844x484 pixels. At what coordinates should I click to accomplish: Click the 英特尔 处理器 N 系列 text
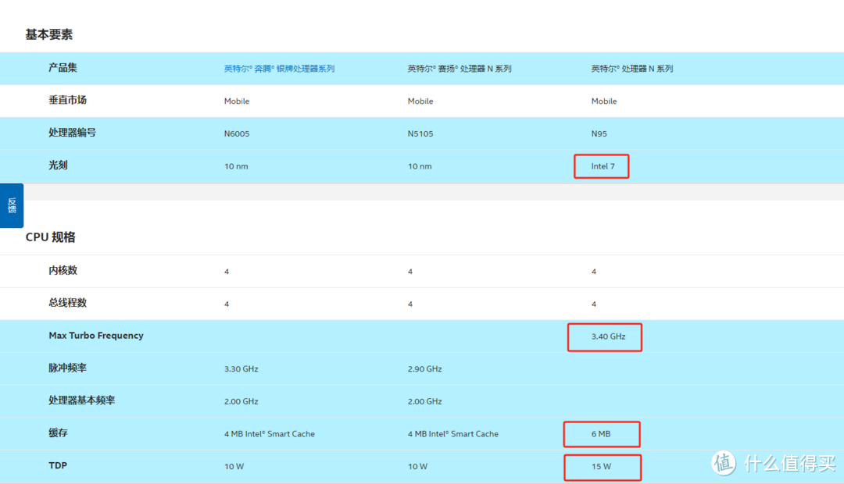click(x=632, y=69)
